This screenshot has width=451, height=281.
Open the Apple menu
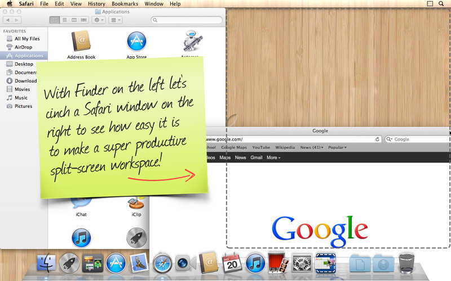point(10,4)
